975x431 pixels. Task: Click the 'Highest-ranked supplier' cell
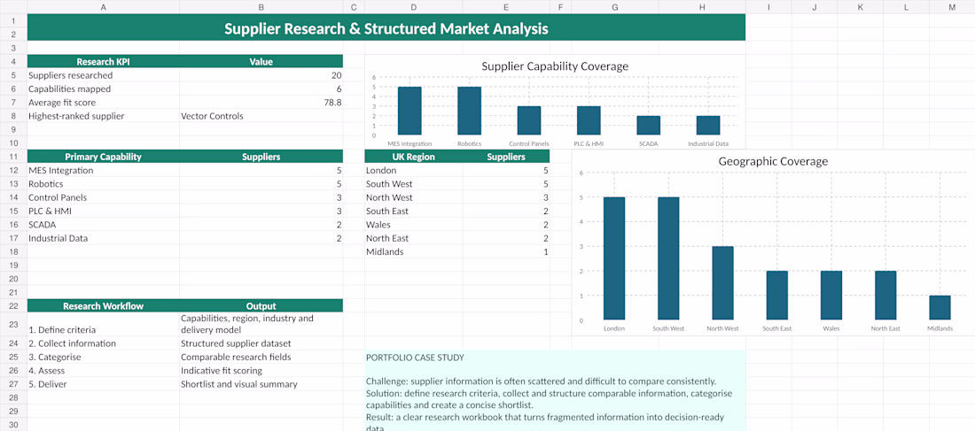103,116
